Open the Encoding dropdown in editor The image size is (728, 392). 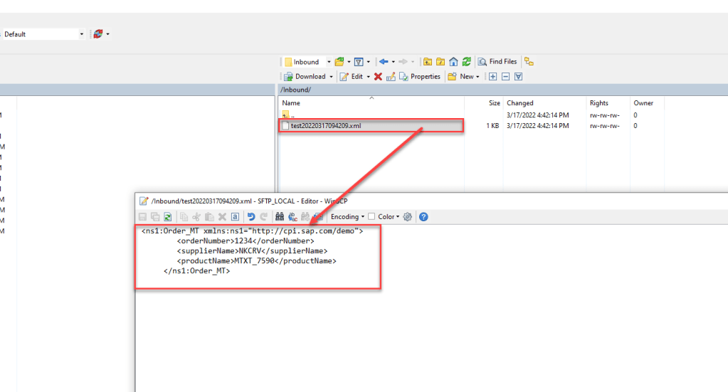click(x=347, y=217)
